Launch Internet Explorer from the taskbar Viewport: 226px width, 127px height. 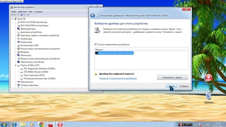pyautogui.click(x=14, y=125)
